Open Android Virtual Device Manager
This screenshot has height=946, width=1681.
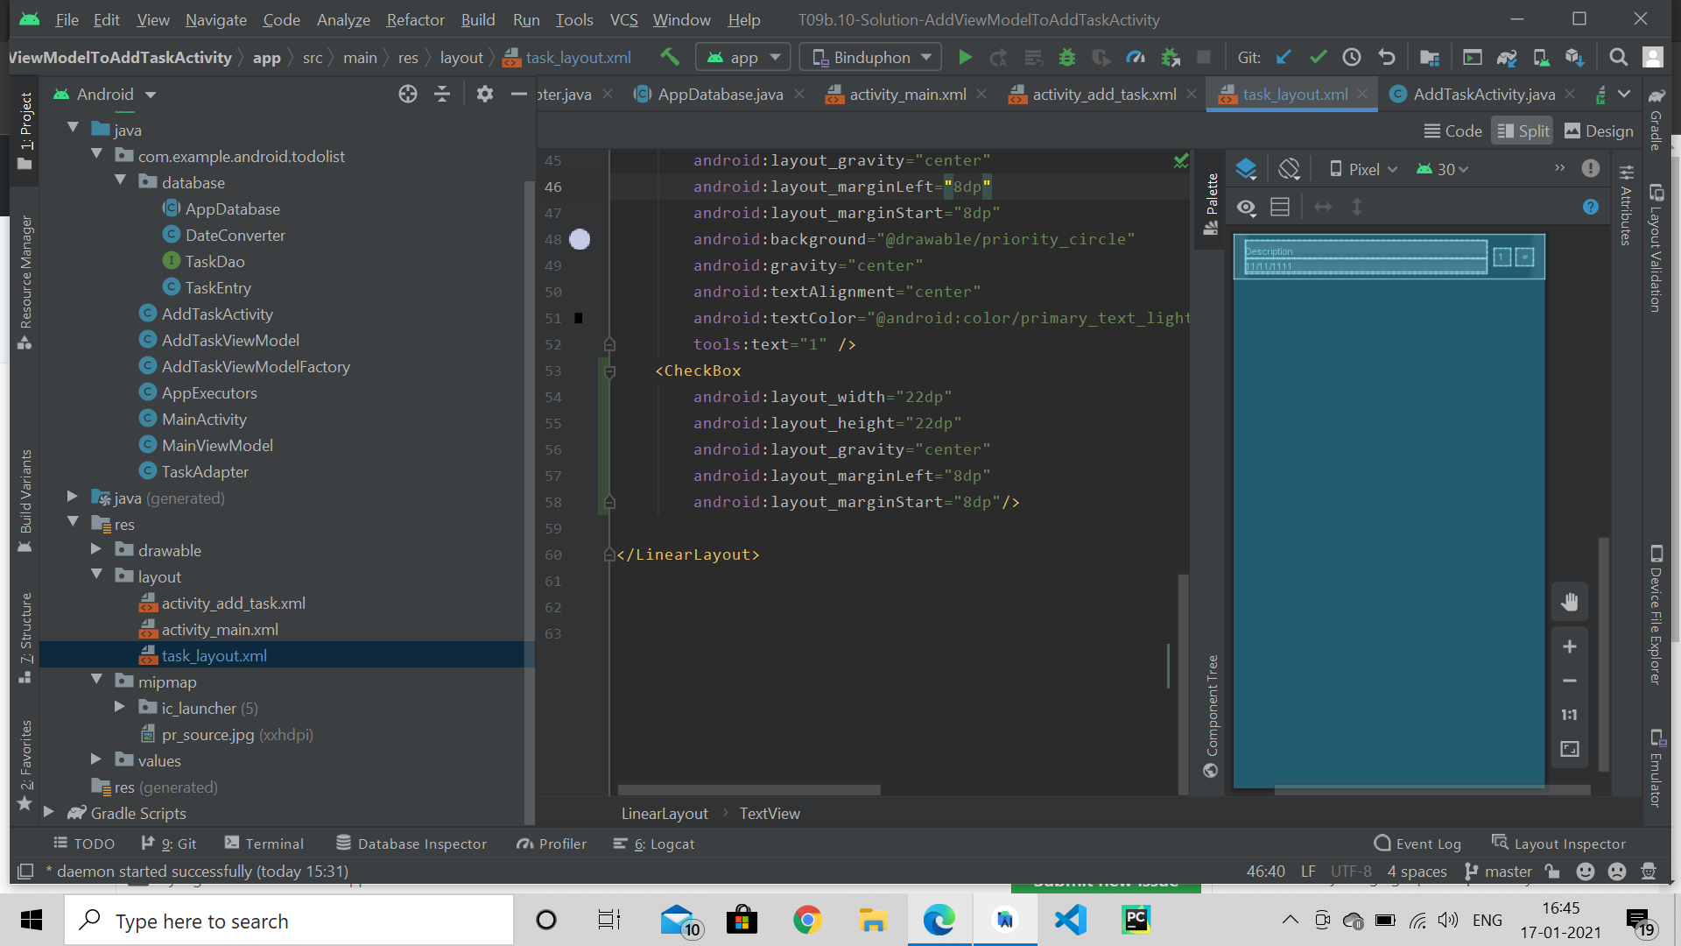[1540, 57]
